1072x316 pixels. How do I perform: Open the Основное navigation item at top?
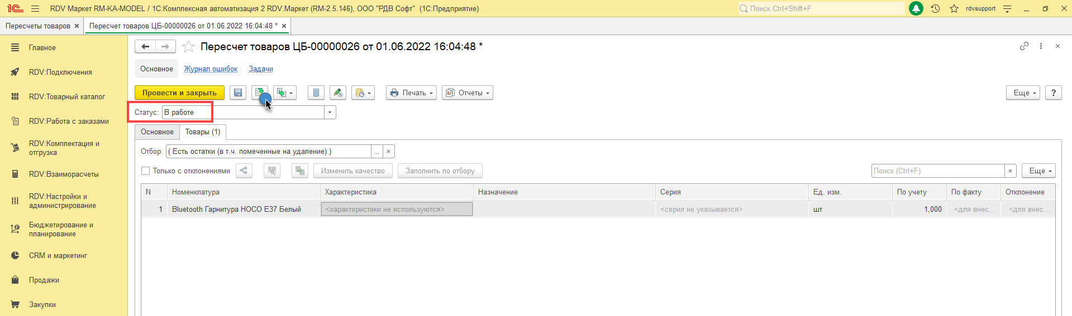click(x=156, y=69)
